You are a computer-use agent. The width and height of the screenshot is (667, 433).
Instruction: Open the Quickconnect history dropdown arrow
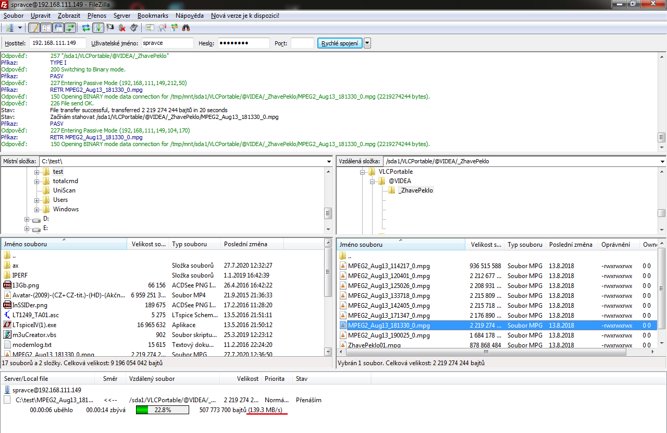[367, 43]
